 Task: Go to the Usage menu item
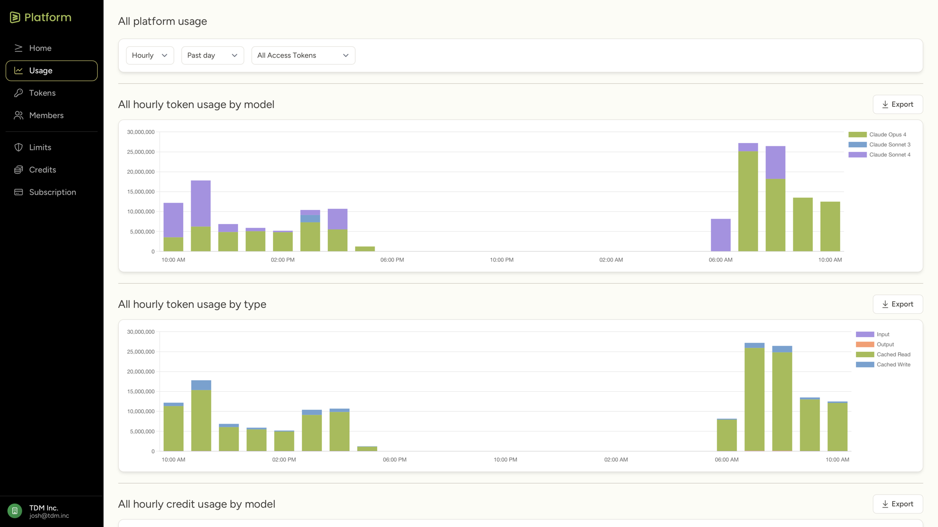coord(51,71)
